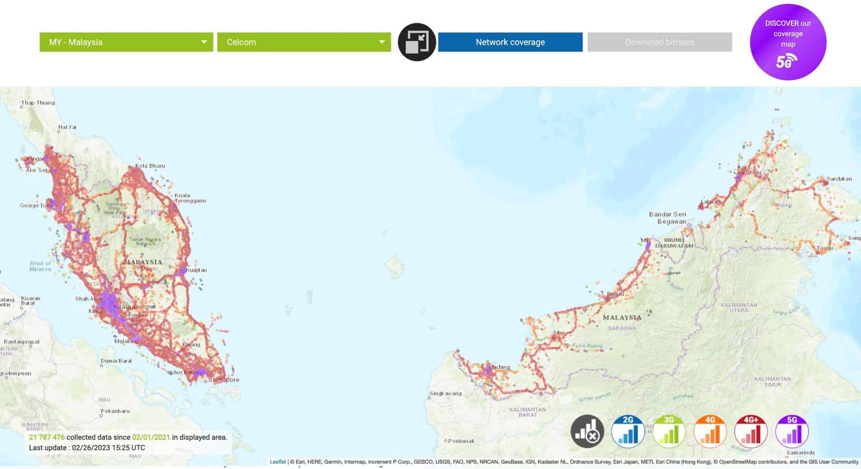Switch to the Download bitrates tab
Screen dimensions: 861x469
pos(659,42)
